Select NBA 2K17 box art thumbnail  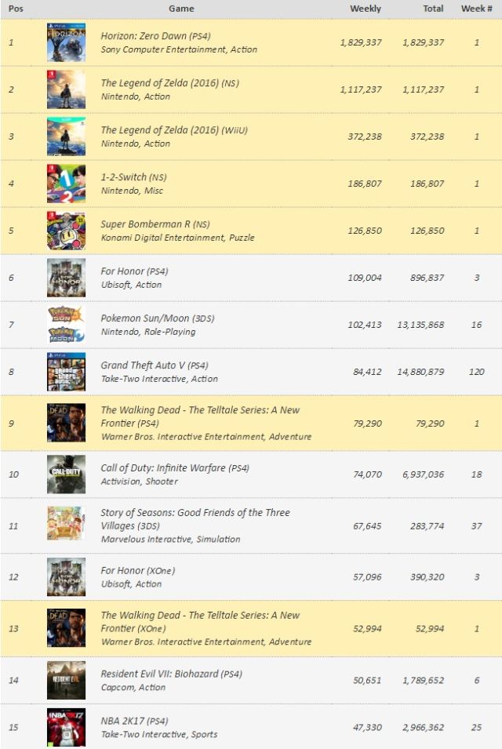66,727
